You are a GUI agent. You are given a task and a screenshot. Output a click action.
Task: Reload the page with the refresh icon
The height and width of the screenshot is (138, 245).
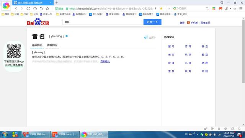[x=28, y=8]
